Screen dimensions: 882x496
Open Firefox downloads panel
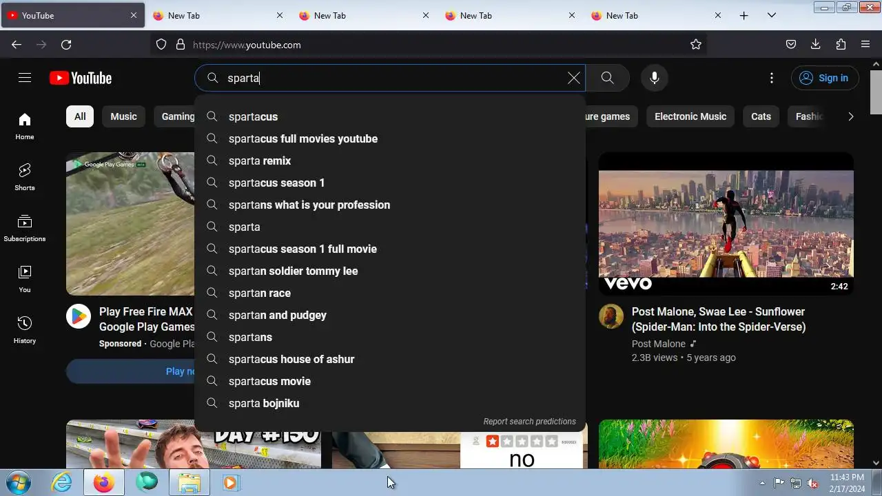pyautogui.click(x=816, y=45)
